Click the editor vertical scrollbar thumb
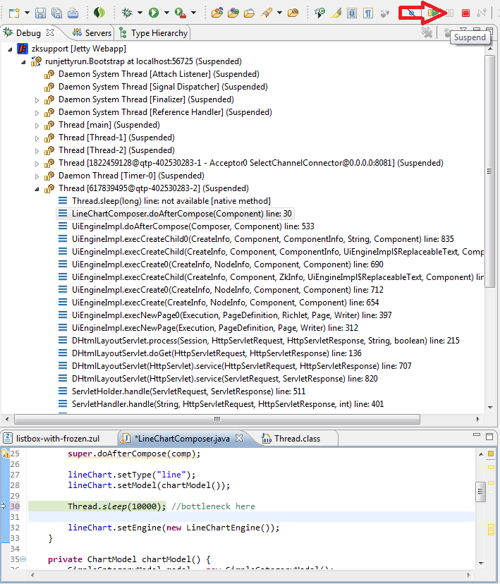This screenshot has height=584, width=500. coord(481,492)
